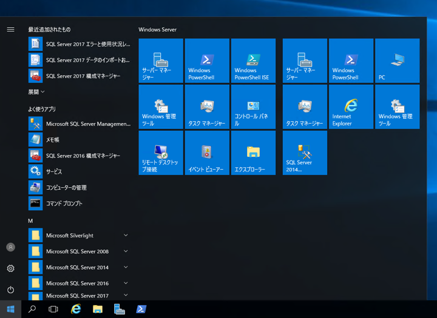Open the Power options button
437x318 pixels.
point(10,290)
